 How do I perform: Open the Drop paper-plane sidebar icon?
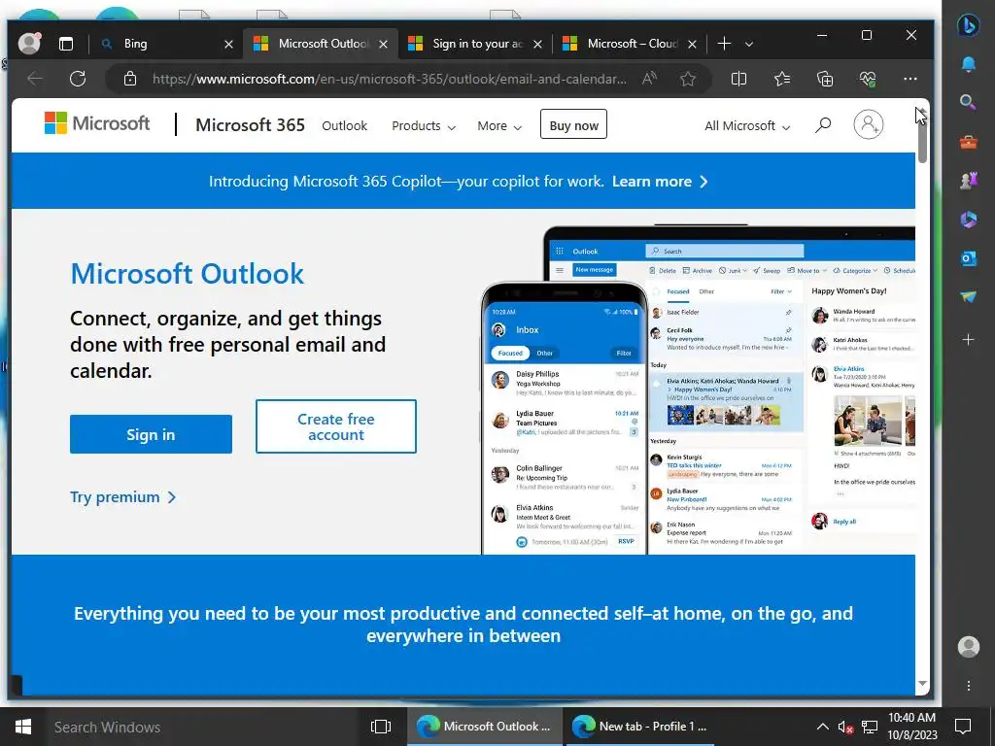969,297
